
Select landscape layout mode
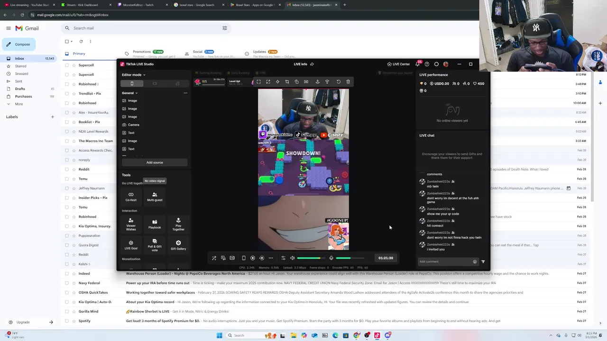[155, 83]
